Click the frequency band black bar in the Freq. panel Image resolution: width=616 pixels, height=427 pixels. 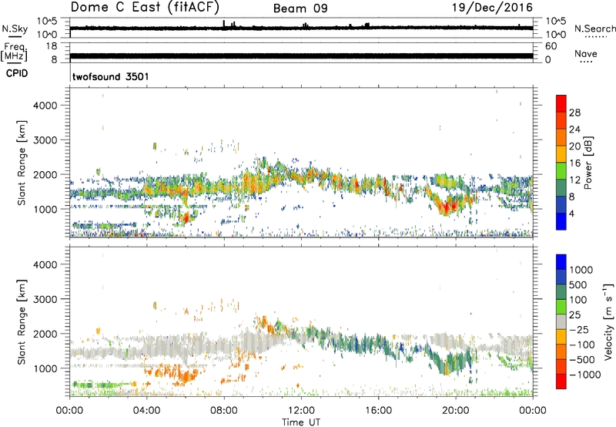[x=301, y=55]
